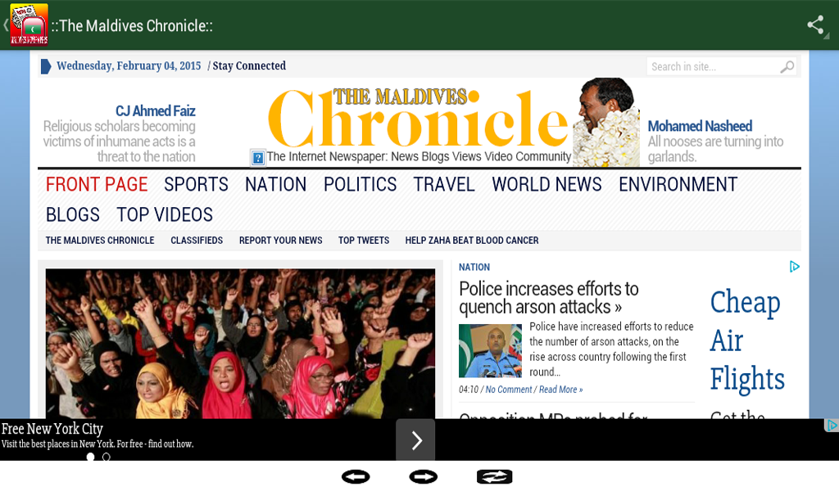
Task: Open next ad with the chevron button
Action: [415, 439]
